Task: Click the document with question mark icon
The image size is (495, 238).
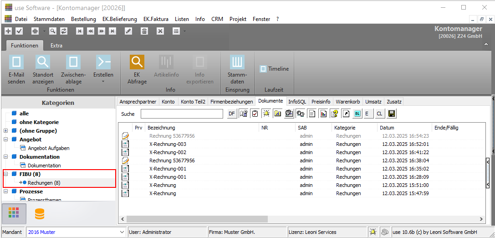Action: [335, 114]
